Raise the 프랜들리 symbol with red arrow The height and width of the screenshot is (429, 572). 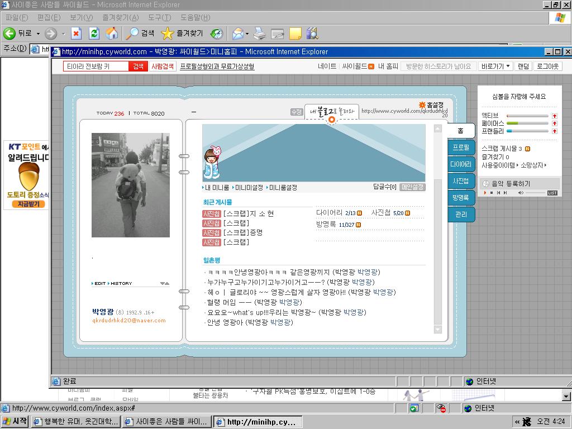[x=555, y=131]
